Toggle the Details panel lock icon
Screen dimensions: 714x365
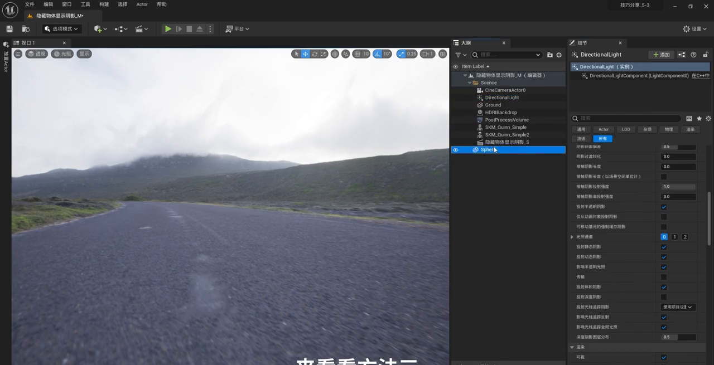(x=705, y=55)
